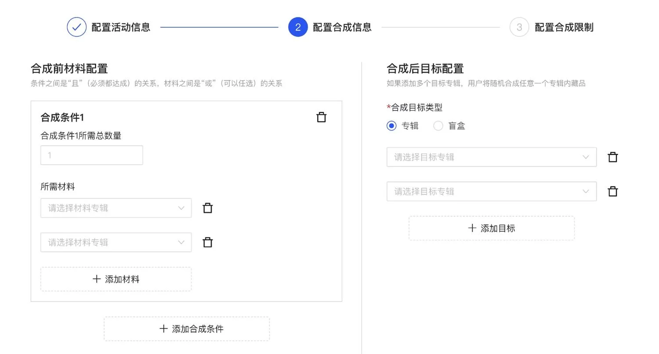This screenshot has height=354, width=659.
Task: Delete 合成条件1 using its trash icon
Action: pos(321,117)
